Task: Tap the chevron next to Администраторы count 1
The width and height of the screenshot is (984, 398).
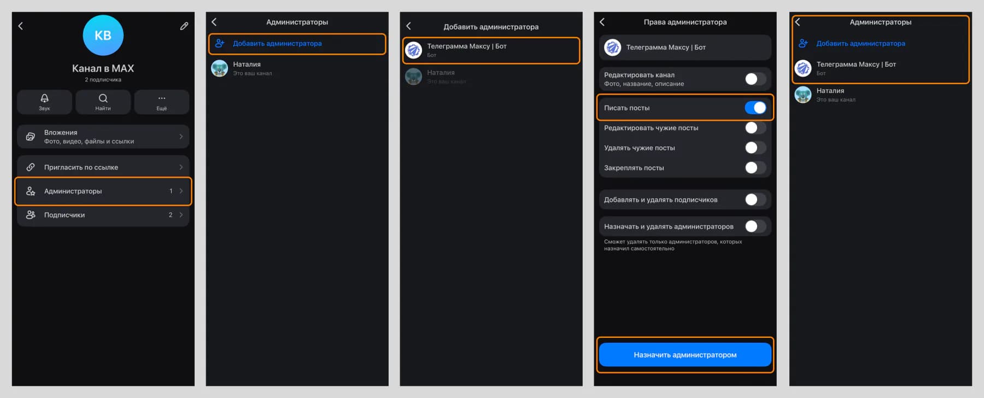Action: click(181, 191)
